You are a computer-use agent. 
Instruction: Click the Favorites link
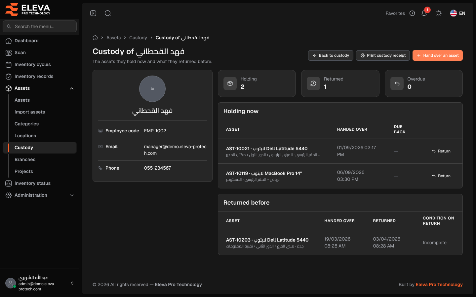click(x=395, y=13)
